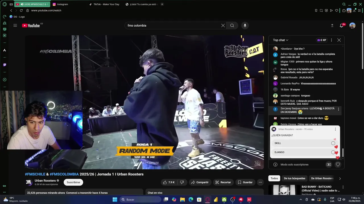Send a heart reaction in chat
364x204 pixels.
coord(338,164)
